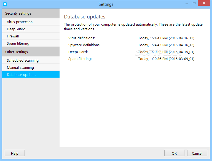
Task: Click the Spyware definitions update time value
Action: pos(166,45)
